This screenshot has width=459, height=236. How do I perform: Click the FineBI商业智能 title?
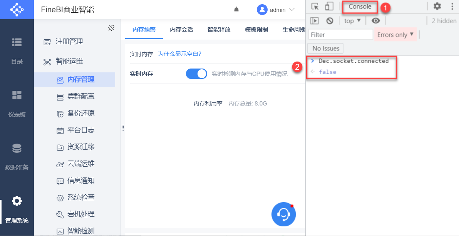[68, 10]
